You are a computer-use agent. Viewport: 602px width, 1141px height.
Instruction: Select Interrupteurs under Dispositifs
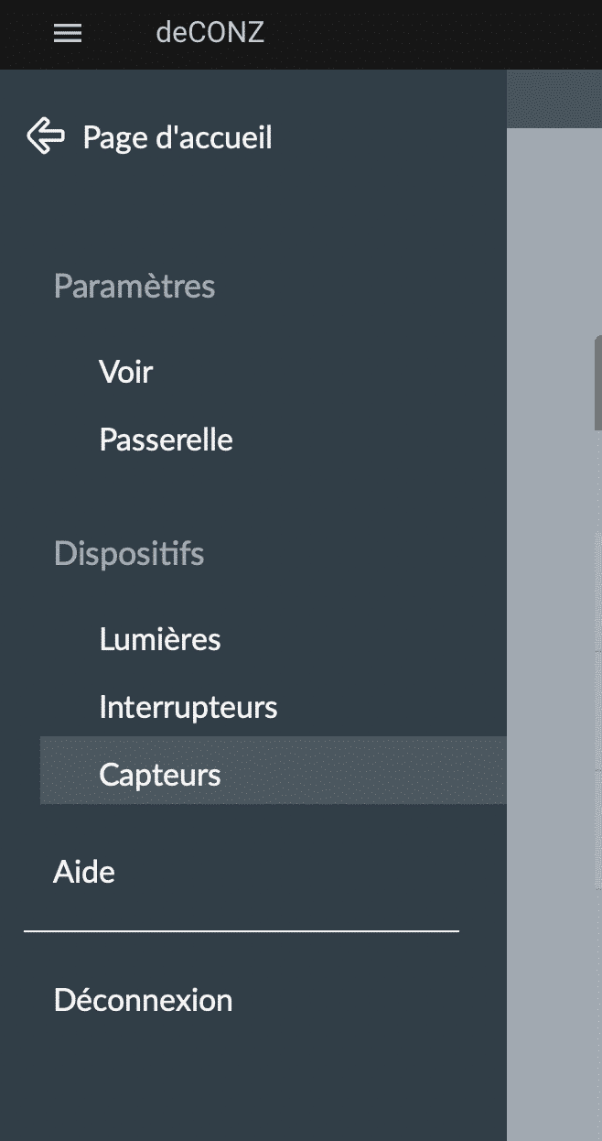point(188,707)
